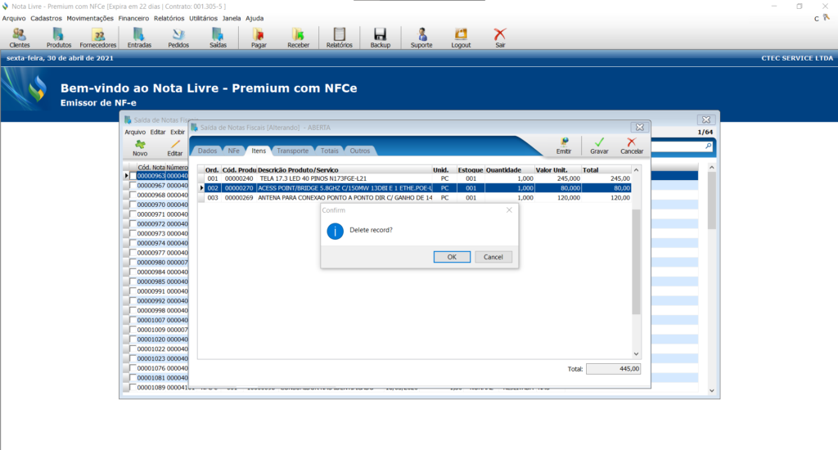
Task: Check the box beside nota 00000967
Action: tap(133, 186)
